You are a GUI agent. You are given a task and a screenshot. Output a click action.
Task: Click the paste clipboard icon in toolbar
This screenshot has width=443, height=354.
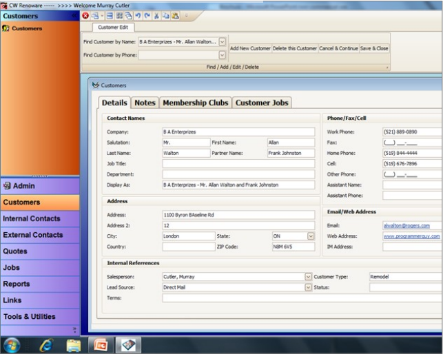tap(176, 15)
